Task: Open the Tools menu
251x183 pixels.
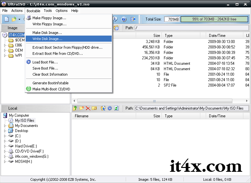Action: pos(48,11)
